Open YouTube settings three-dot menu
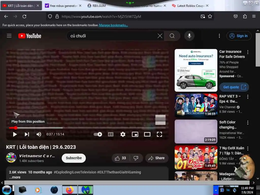The width and height of the screenshot is (260, 195). (x=219, y=36)
